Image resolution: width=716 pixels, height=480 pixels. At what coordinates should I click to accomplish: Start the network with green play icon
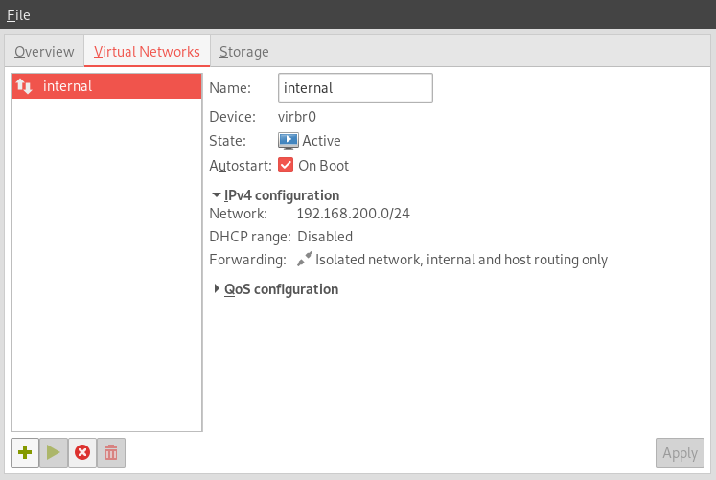point(54,452)
